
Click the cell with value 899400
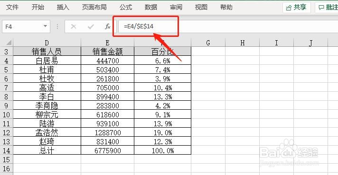pyautogui.click(x=108, y=96)
